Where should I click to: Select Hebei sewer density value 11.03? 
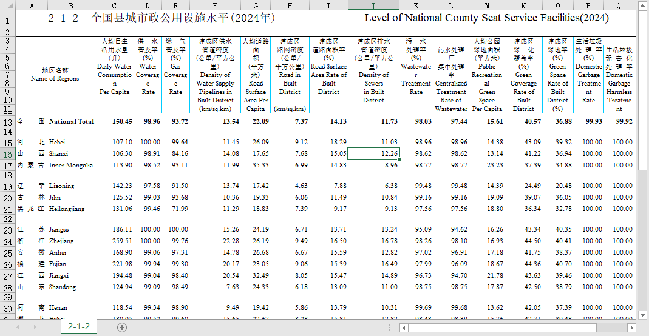pos(389,143)
